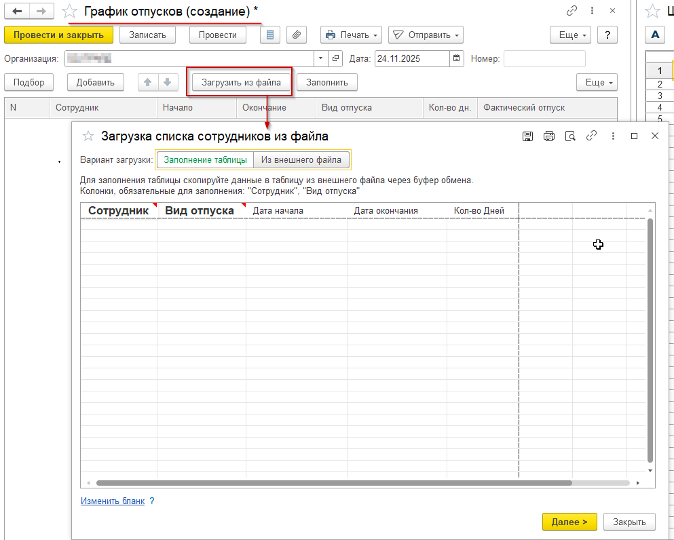Click the Кол-во дн. column header
The height and width of the screenshot is (540, 674).
click(450, 107)
